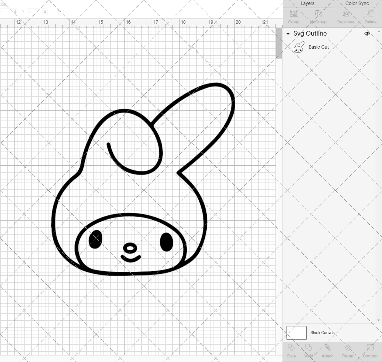Increase Y position with the up stepper
382x362 pixels.
tap(45, 10)
